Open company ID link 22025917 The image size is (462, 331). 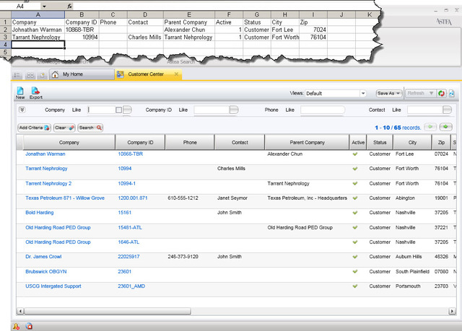tap(128, 257)
